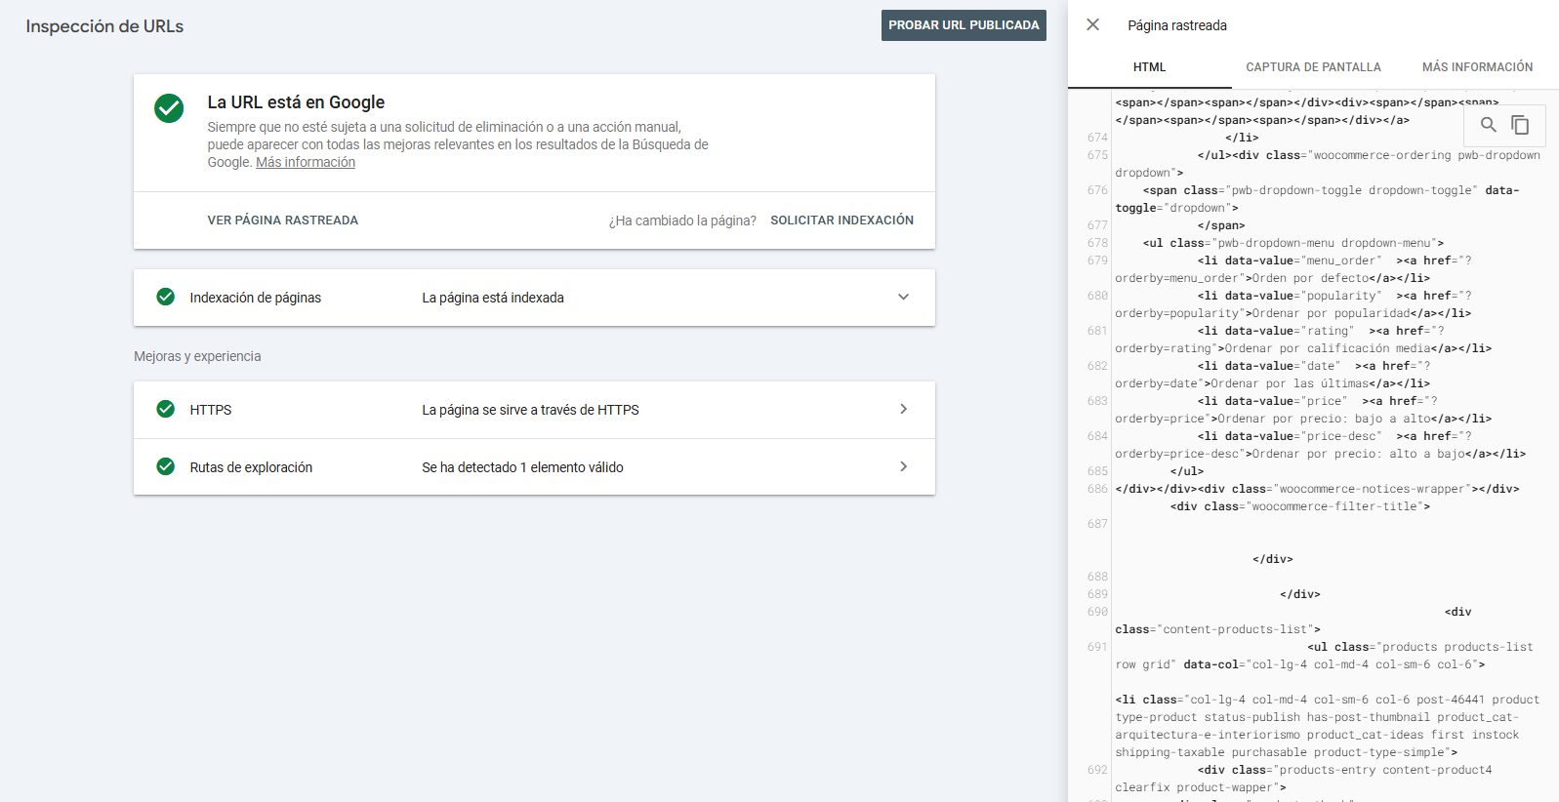Screen dimensions: 1559x802
Task: Open HTTPS details chevron
Action: tap(903, 410)
